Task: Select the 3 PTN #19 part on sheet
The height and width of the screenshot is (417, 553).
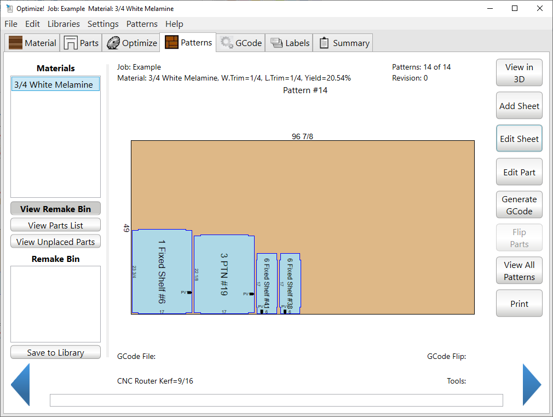Action: [x=224, y=274]
